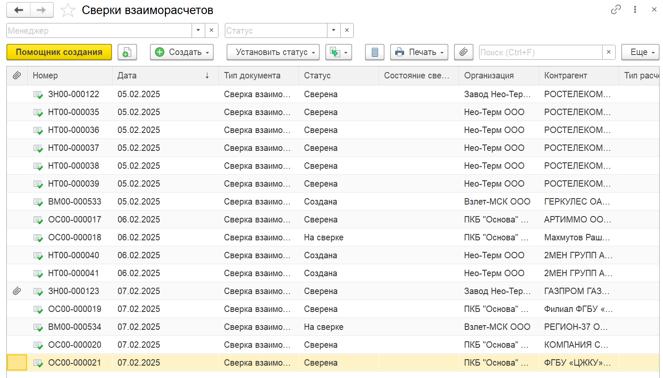Open the Установить статус dropdown
The image size is (663, 378).
(x=273, y=52)
